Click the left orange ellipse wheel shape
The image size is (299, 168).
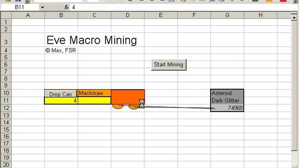[118, 106]
